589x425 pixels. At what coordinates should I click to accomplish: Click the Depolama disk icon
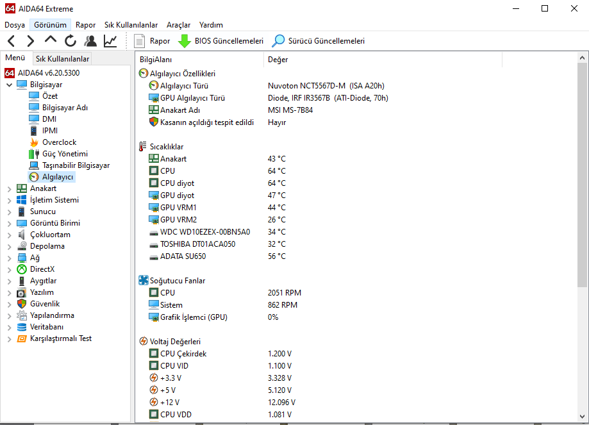click(22, 246)
